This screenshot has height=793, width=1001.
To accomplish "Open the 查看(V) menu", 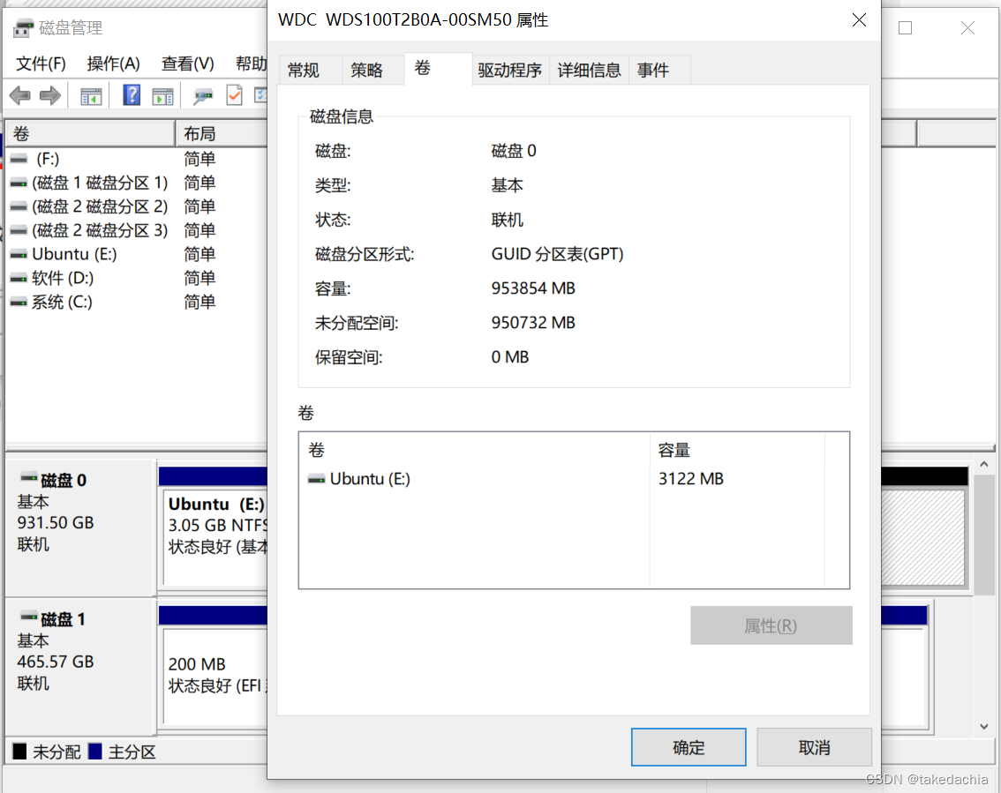I will tap(188, 64).
